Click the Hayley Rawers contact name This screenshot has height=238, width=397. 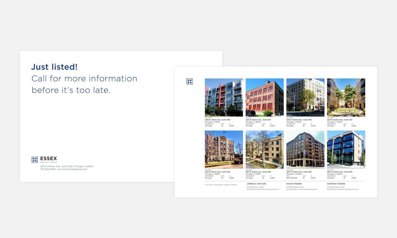294,184
